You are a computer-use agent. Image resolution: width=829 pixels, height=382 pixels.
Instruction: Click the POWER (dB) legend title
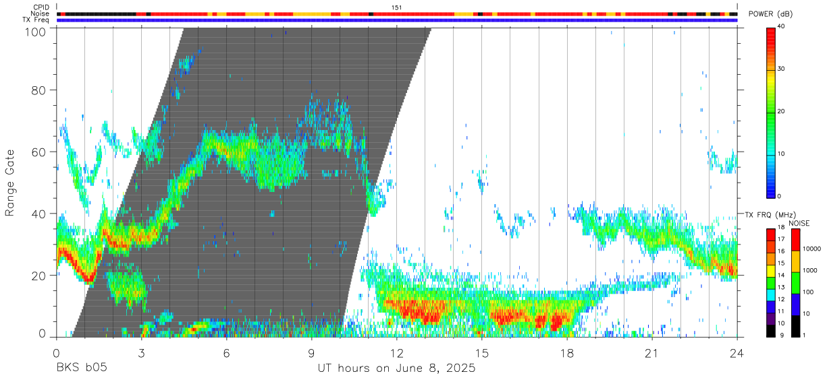click(x=772, y=14)
